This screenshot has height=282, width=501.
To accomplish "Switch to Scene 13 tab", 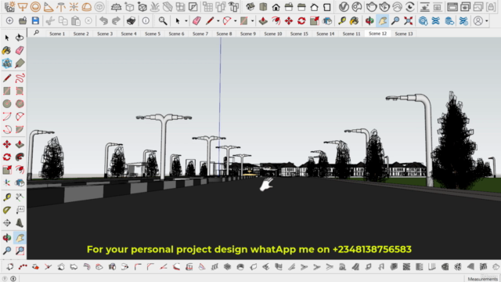I will 404,34.
